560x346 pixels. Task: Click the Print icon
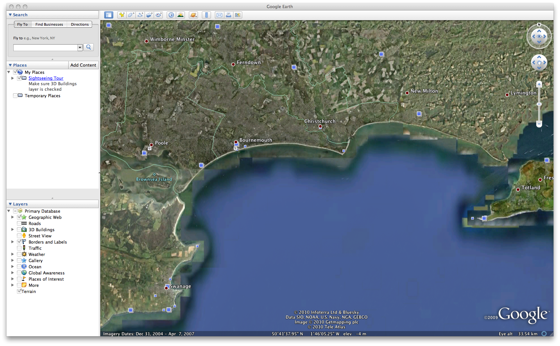click(x=229, y=15)
